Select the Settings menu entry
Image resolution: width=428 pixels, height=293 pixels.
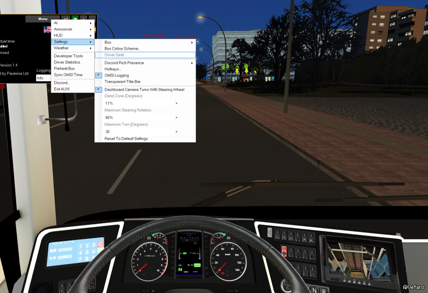[x=73, y=42]
